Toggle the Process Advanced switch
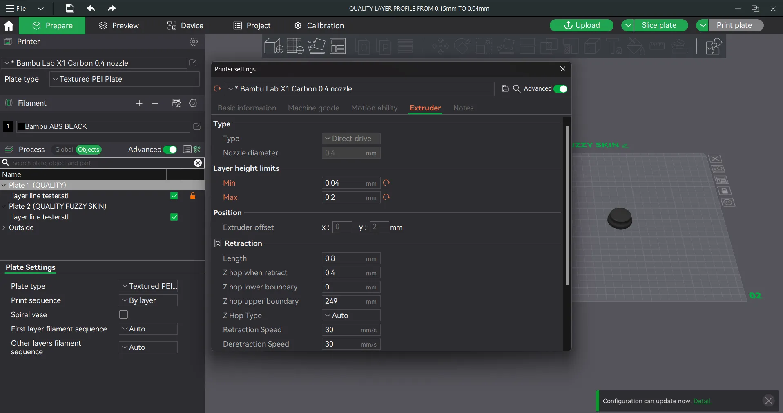This screenshot has height=413, width=783. [170, 150]
